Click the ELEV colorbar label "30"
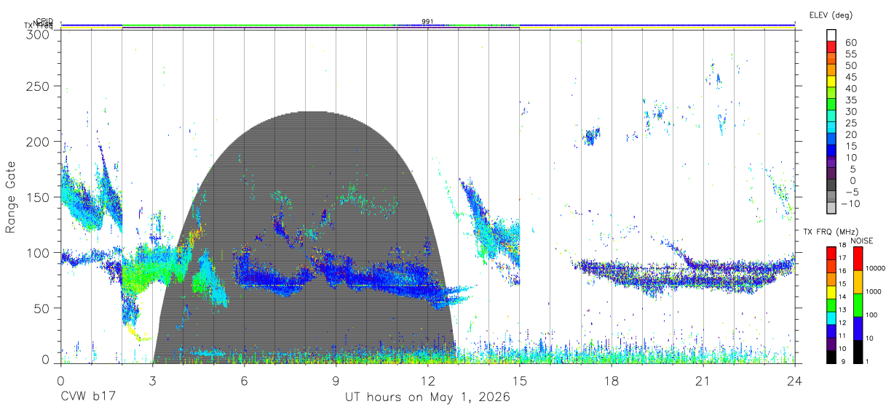The height and width of the screenshot is (412, 894). coord(850,111)
